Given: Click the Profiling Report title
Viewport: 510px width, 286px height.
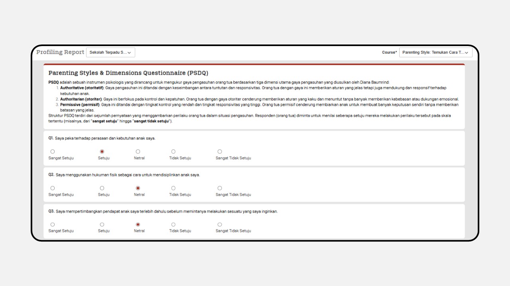Looking at the screenshot, I should [60, 52].
